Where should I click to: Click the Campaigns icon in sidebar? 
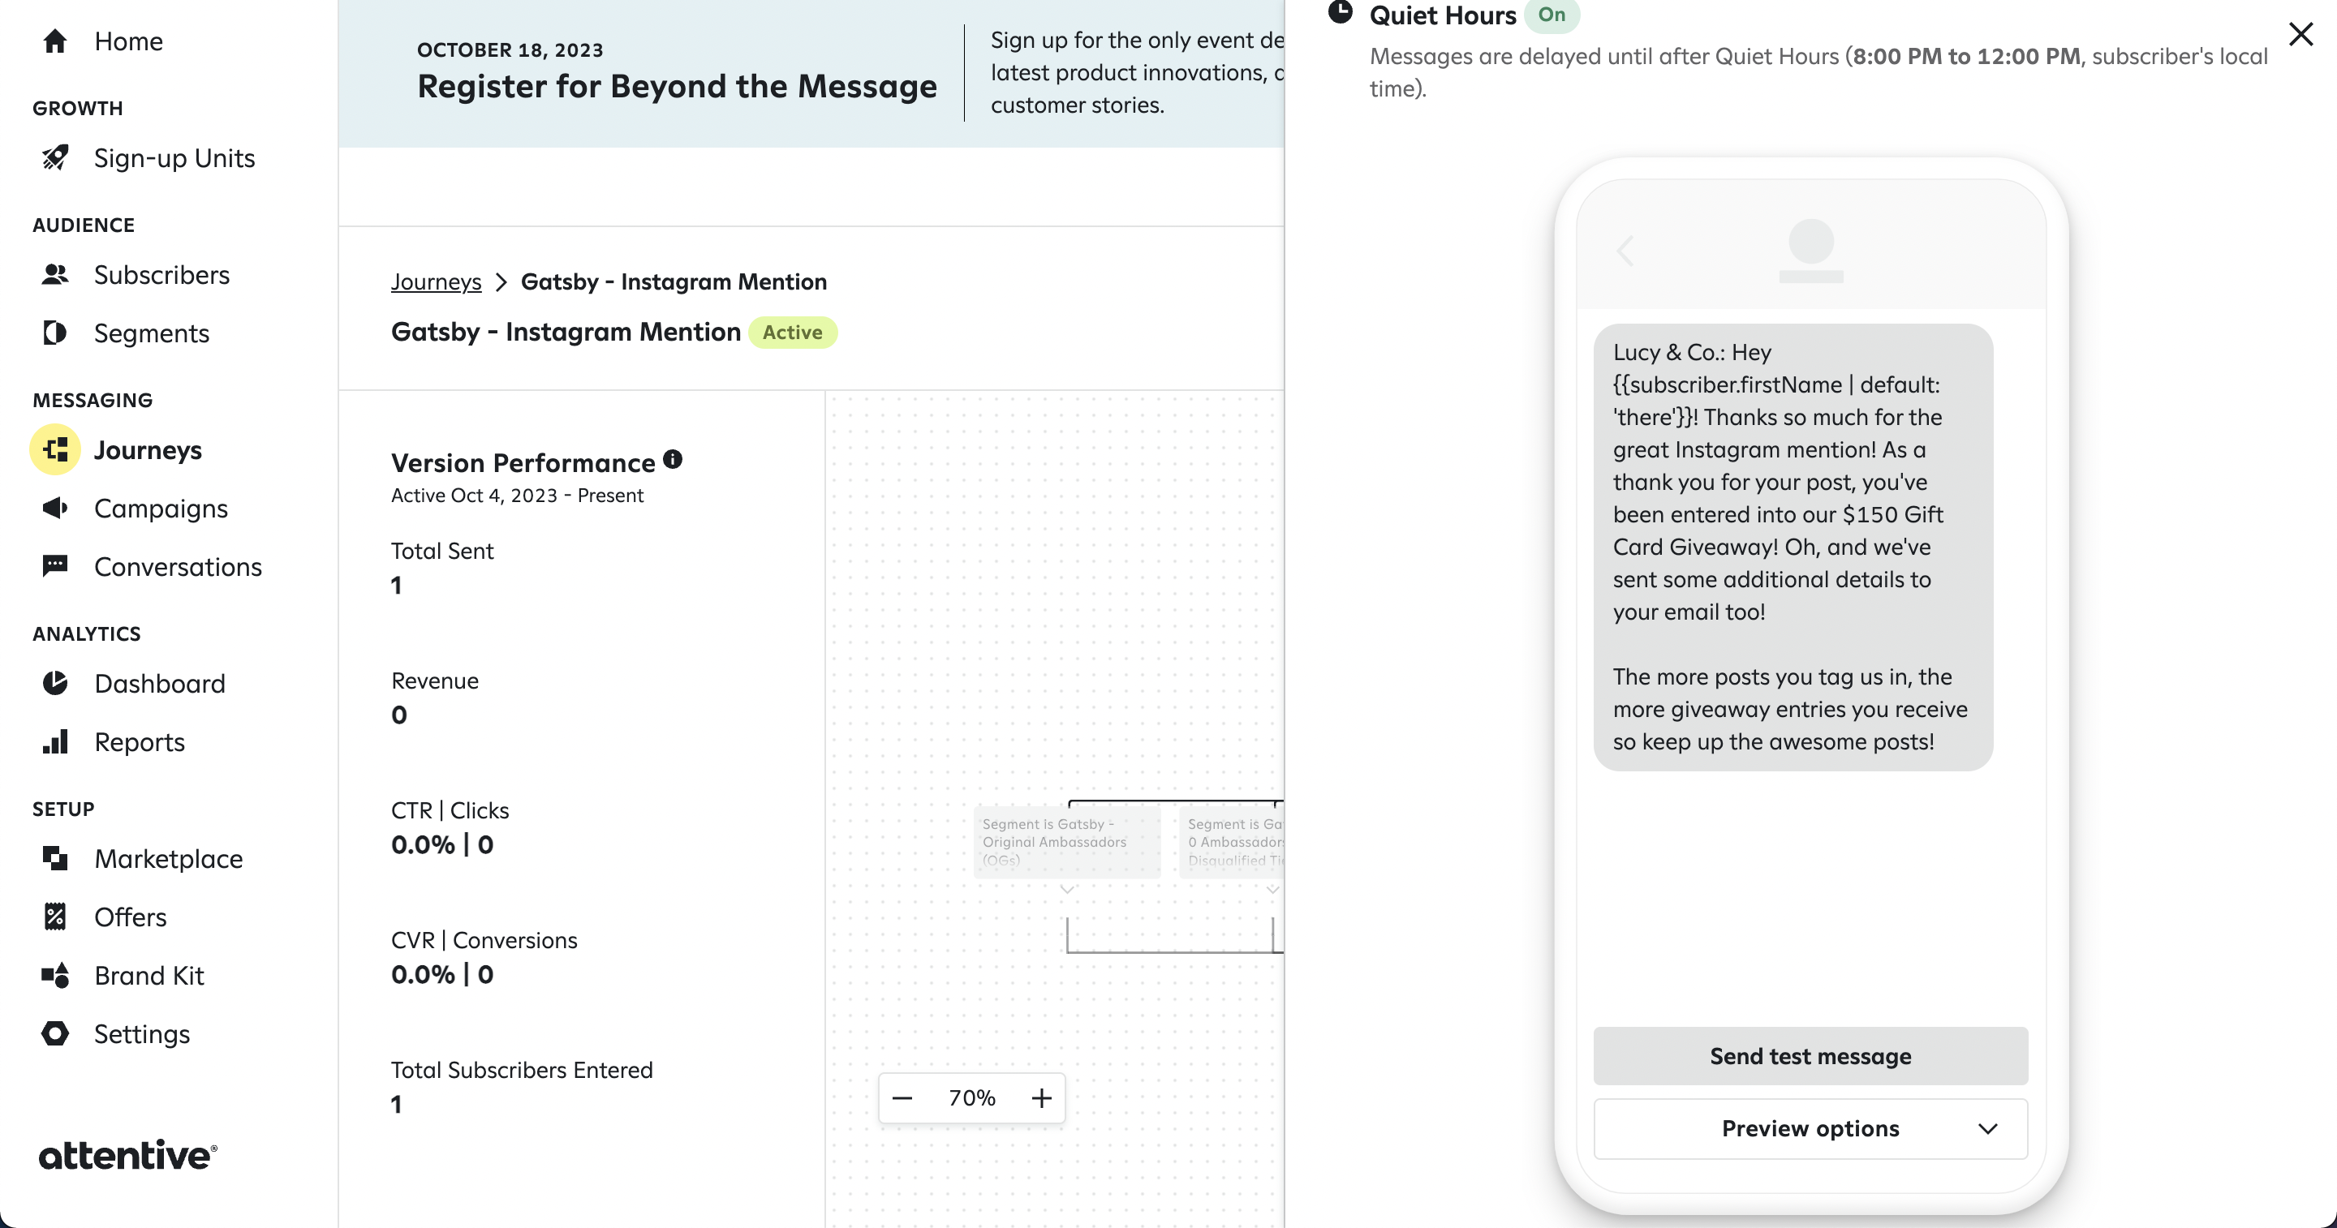56,509
